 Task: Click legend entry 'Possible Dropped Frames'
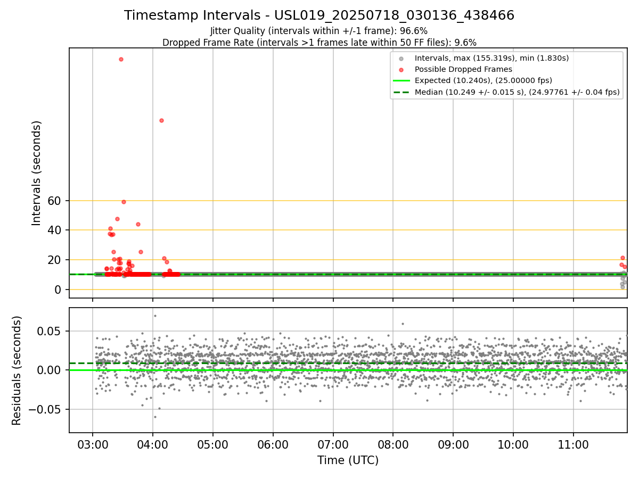[463, 69]
